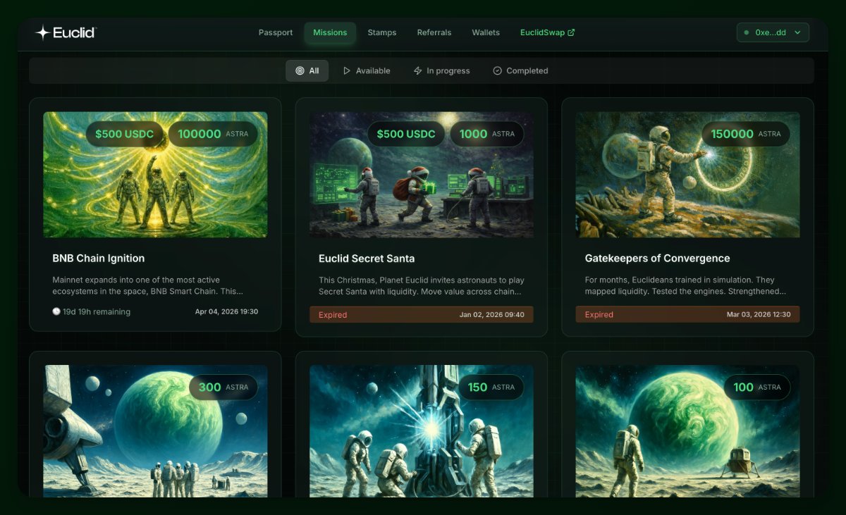The image size is (846, 515).
Task: Click the external link icon beside EuclidSwap
Action: 571,32
